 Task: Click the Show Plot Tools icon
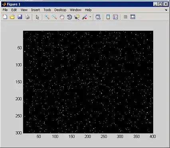pos(133,17)
